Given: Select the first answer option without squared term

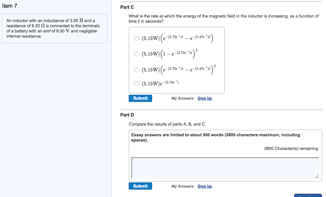Looking at the screenshot, I should coord(137,39).
